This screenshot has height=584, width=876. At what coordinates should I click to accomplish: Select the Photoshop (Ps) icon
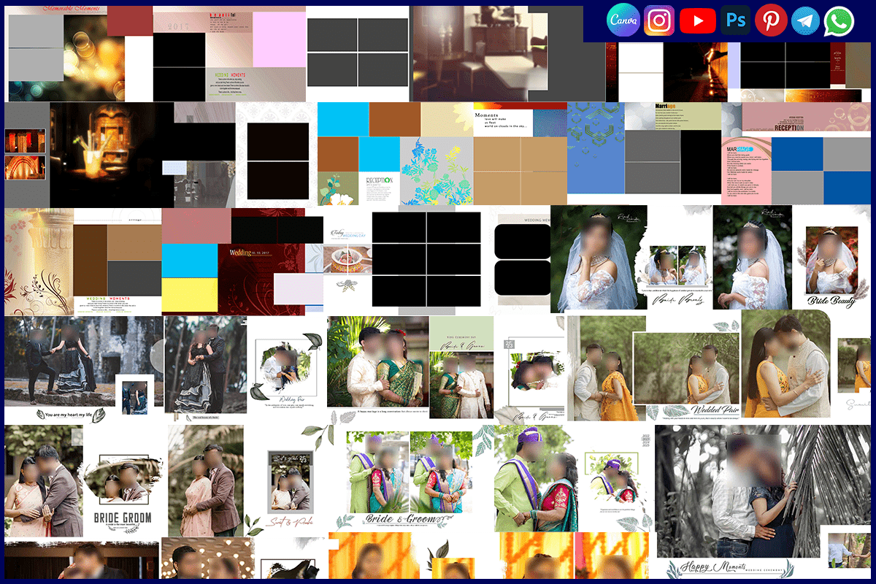point(735,20)
